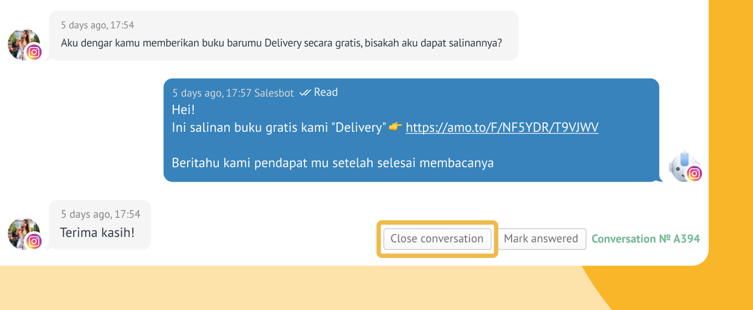The width and height of the screenshot is (753, 310).
Task: Click the Instagram badge on Salesbot avatar
Action: pos(694,174)
